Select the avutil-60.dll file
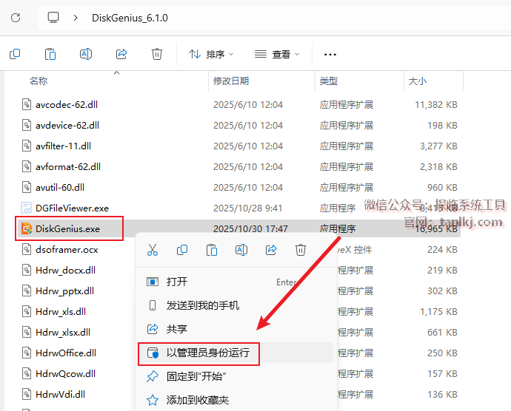The image size is (511, 411). pyautogui.click(x=60, y=188)
